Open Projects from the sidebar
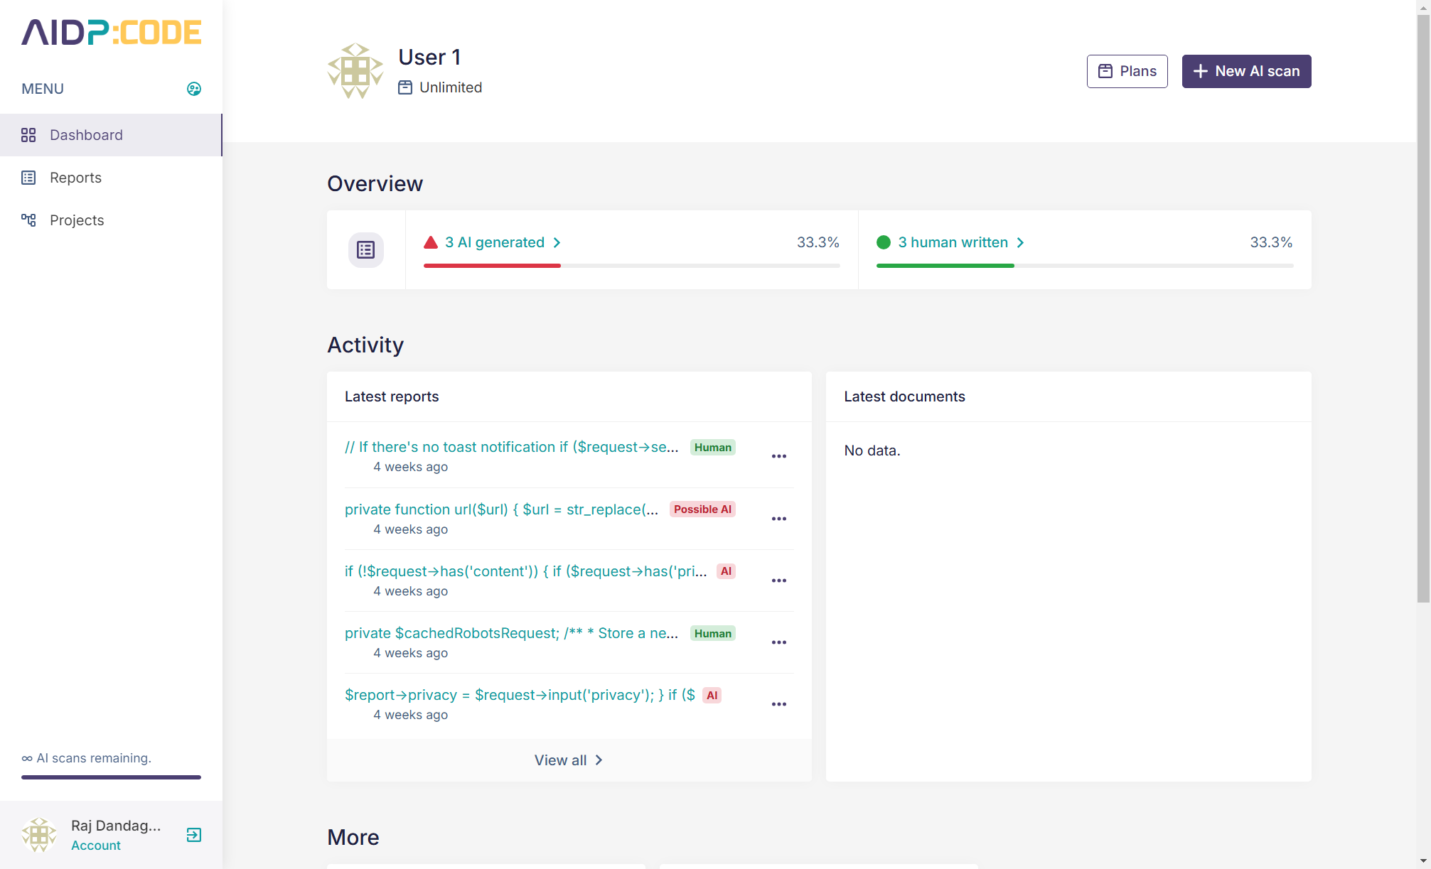Screen dimensions: 1431x869 coord(77,220)
